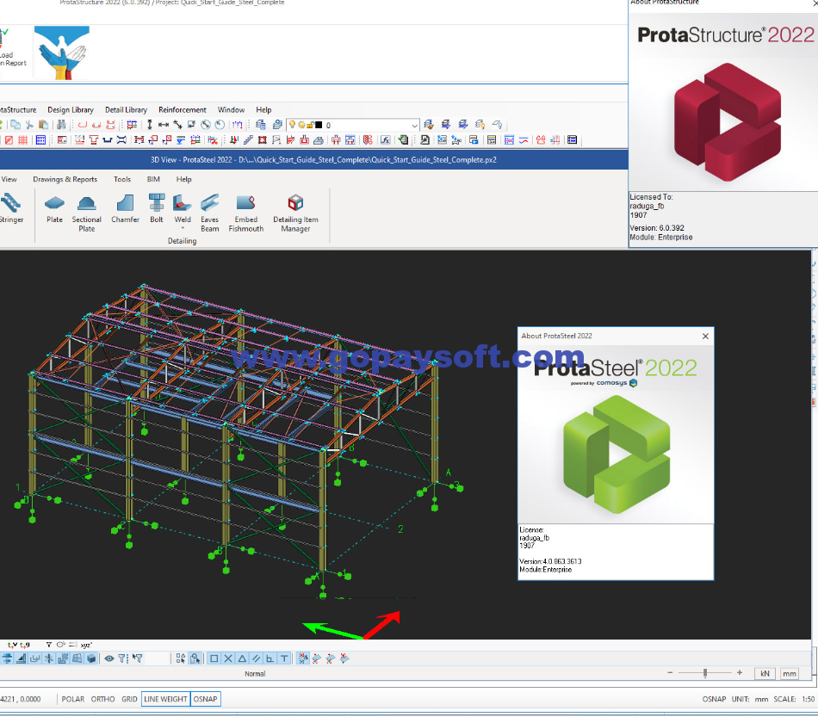Pick the Eaves Beam tool
The image size is (818, 717).
tap(210, 213)
